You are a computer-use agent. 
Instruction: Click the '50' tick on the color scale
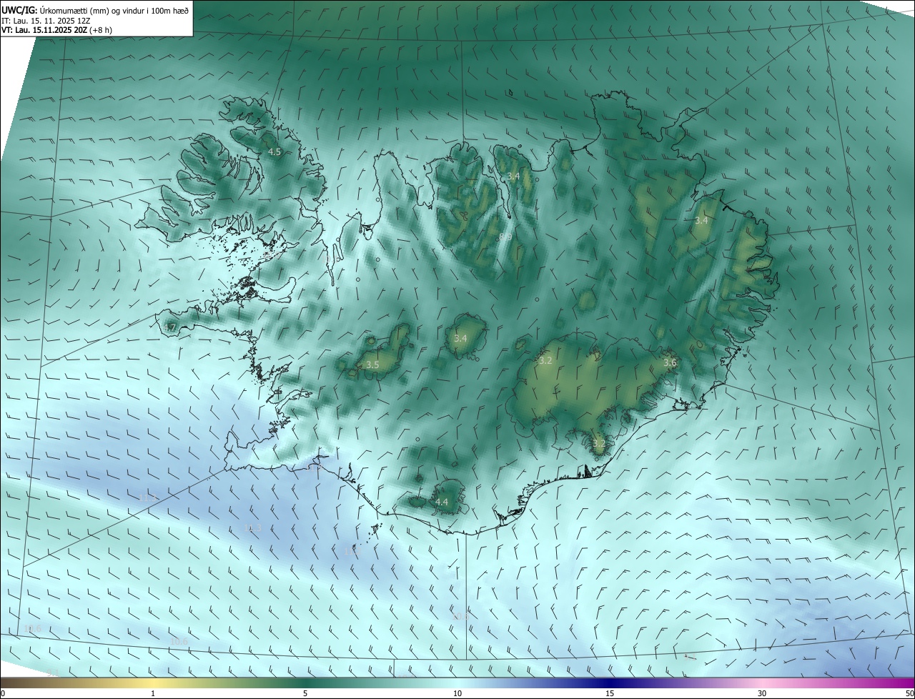909,694
